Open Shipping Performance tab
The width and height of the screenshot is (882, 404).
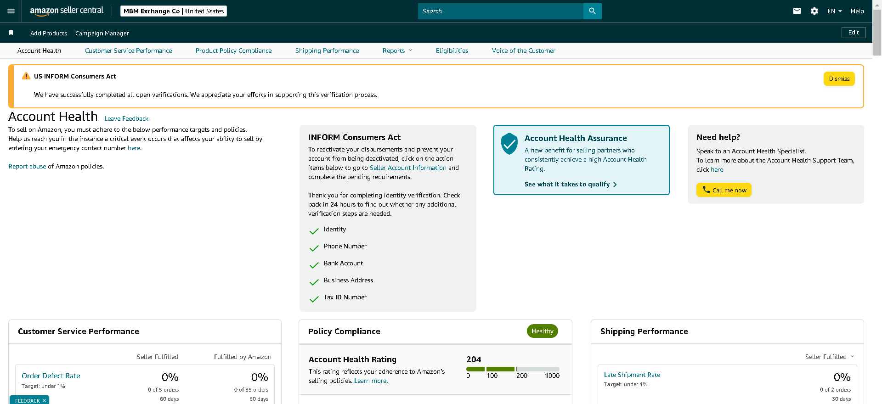click(x=327, y=50)
